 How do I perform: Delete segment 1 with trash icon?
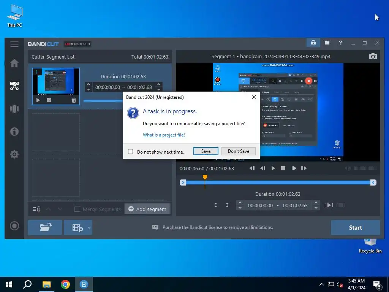(74, 100)
